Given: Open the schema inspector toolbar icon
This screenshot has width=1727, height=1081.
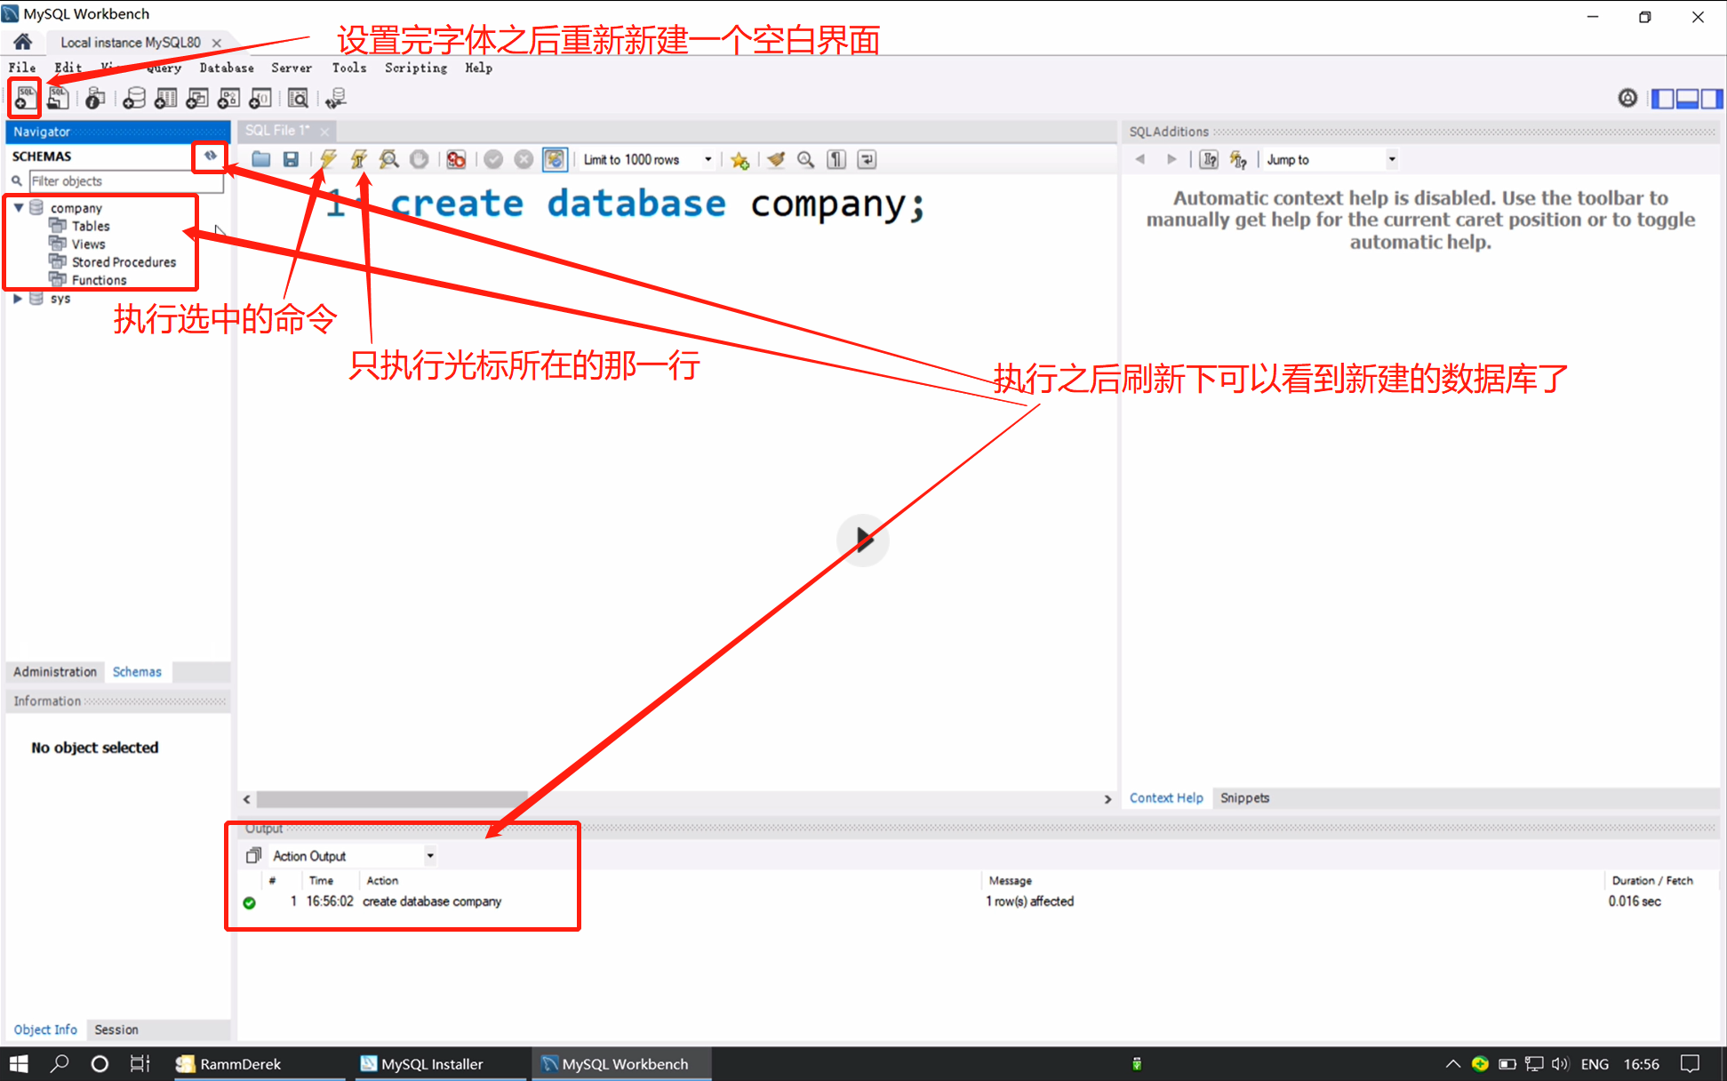Looking at the screenshot, I should (x=95, y=98).
